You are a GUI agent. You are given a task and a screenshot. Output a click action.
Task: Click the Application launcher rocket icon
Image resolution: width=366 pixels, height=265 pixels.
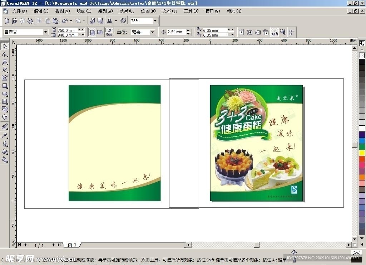[x=109, y=21]
